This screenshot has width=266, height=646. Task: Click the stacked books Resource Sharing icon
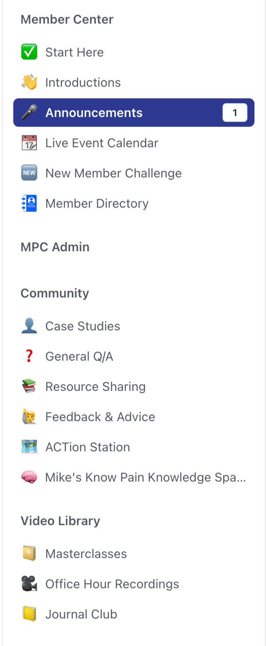(29, 386)
